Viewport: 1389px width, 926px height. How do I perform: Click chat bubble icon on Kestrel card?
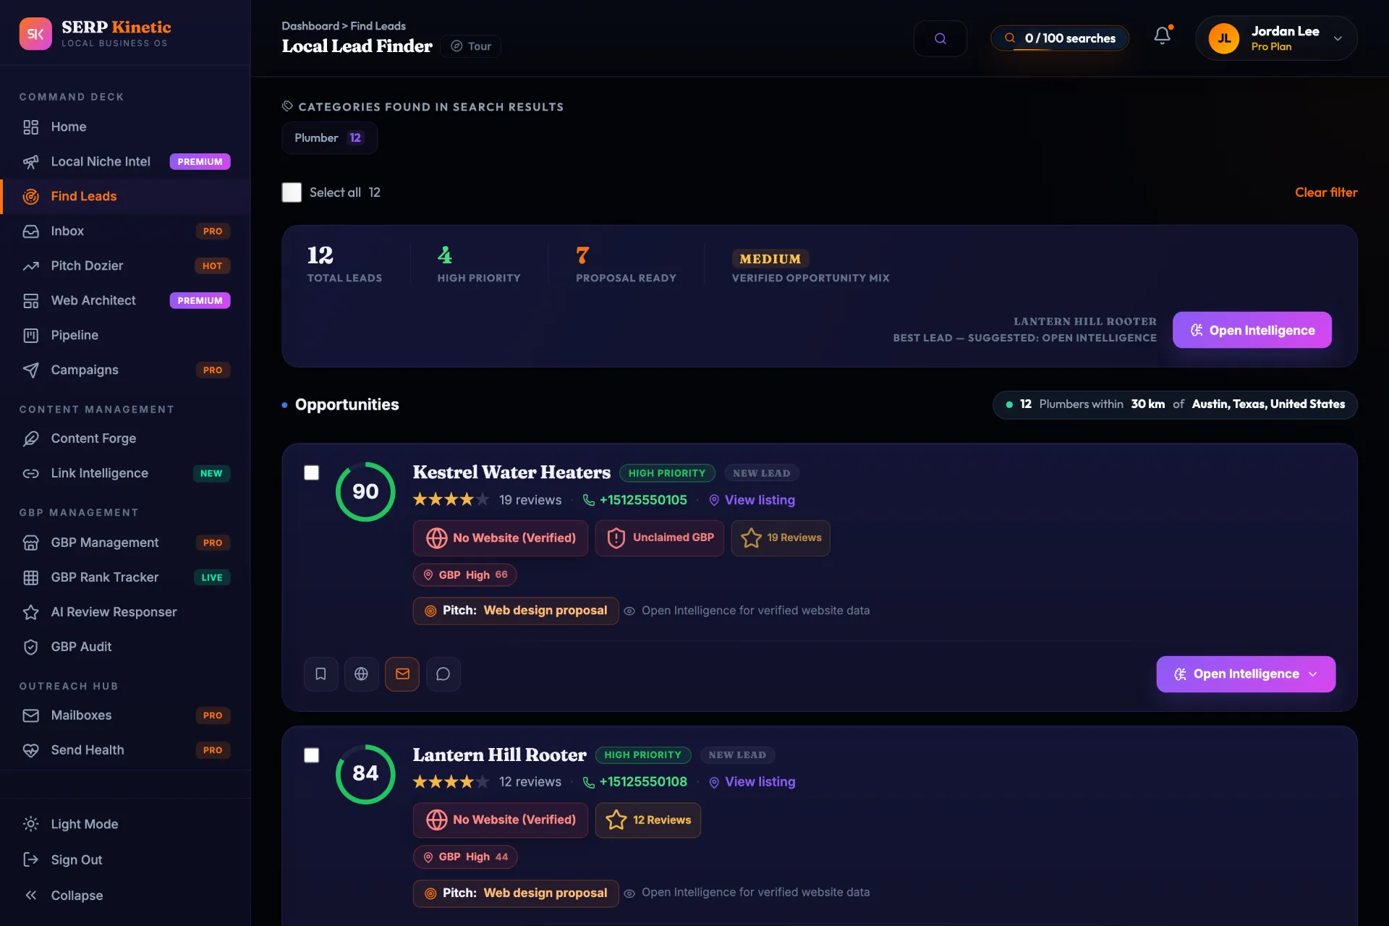tap(443, 674)
